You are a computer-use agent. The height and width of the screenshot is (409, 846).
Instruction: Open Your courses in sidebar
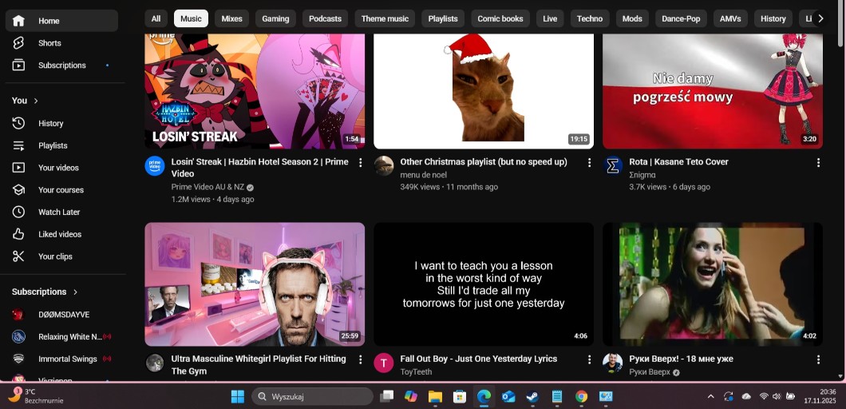[x=61, y=190]
